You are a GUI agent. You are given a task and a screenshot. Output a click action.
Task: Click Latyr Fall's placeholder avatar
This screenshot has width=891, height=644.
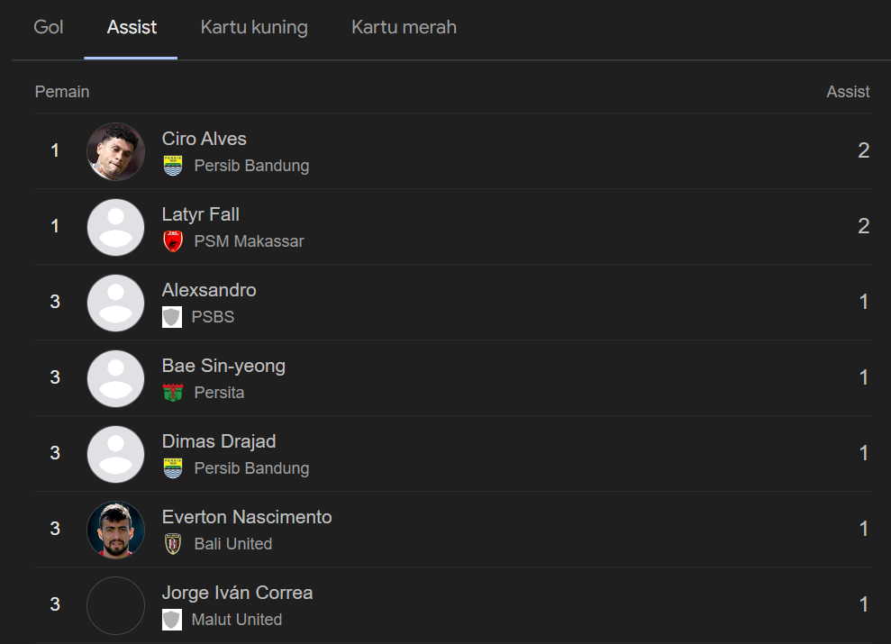click(115, 227)
